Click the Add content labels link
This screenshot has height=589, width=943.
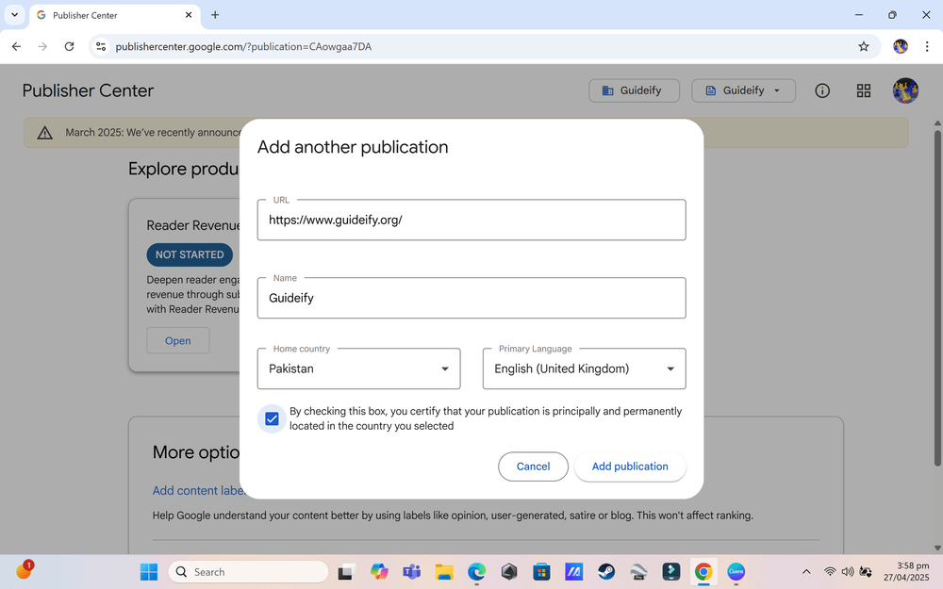[197, 490]
